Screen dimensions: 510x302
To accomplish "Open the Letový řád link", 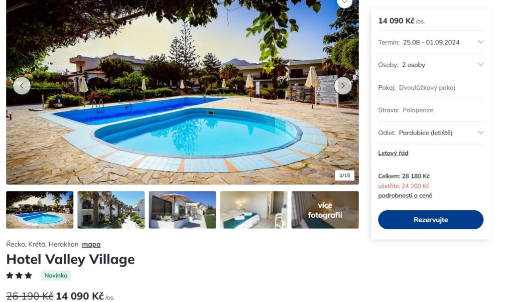I will coord(393,153).
